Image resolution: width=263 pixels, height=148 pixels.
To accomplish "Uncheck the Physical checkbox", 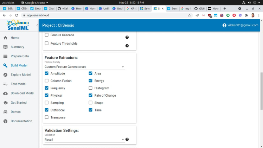I will pyautogui.click(x=47, y=95).
